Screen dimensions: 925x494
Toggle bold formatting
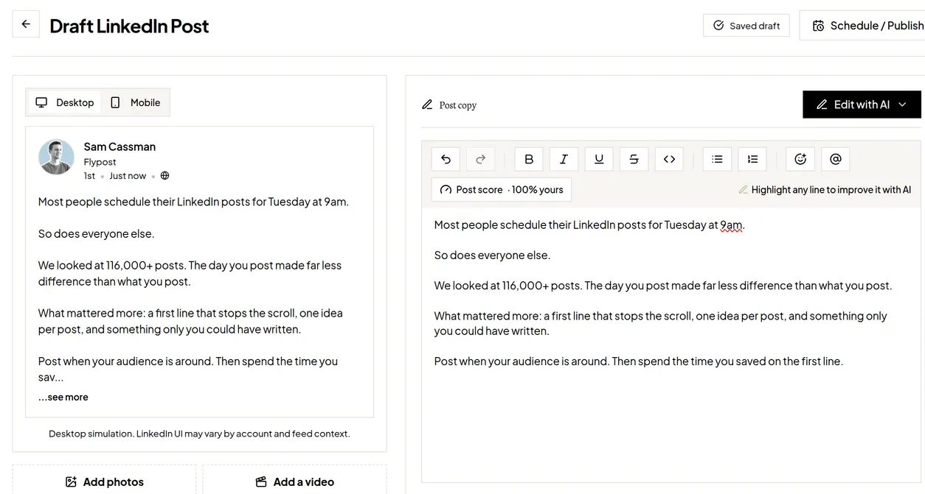pos(529,159)
